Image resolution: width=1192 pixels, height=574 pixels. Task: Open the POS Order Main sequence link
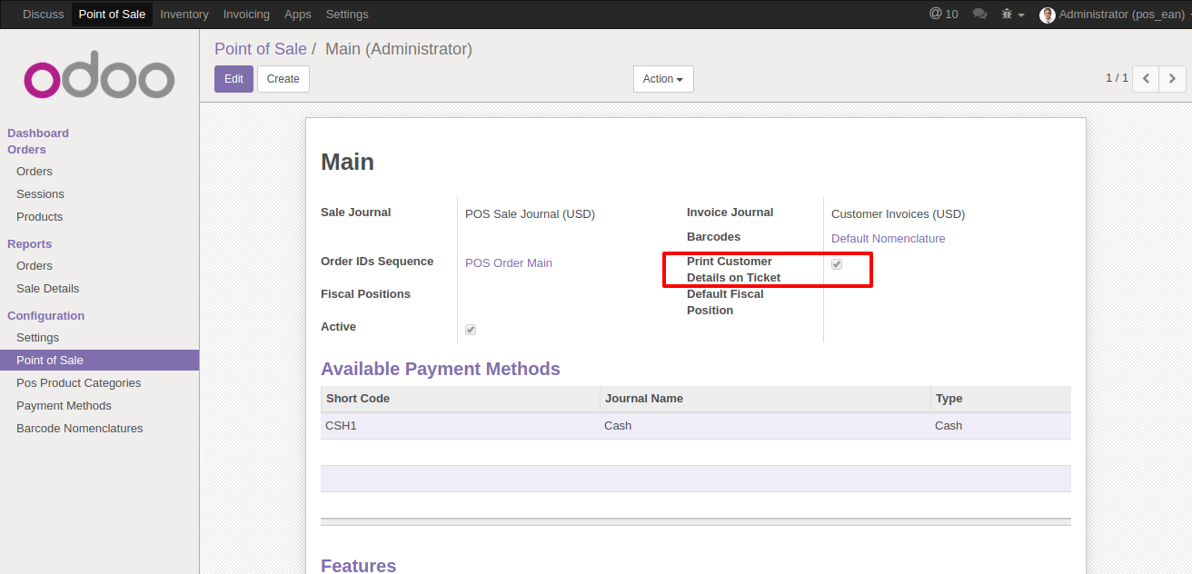click(x=509, y=262)
